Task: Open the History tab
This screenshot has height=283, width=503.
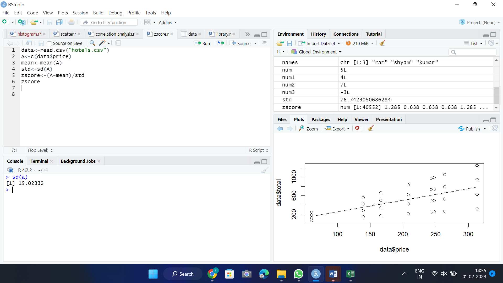Action: click(x=318, y=34)
